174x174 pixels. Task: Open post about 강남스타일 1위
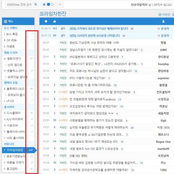click(x=104, y=50)
